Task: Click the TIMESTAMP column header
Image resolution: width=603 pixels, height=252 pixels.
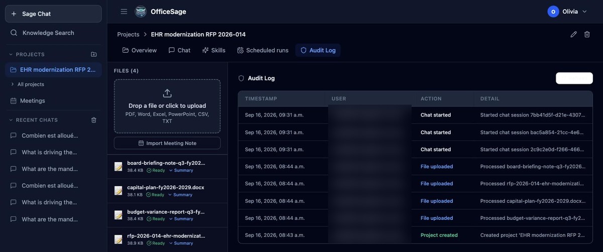Action: pyautogui.click(x=261, y=99)
